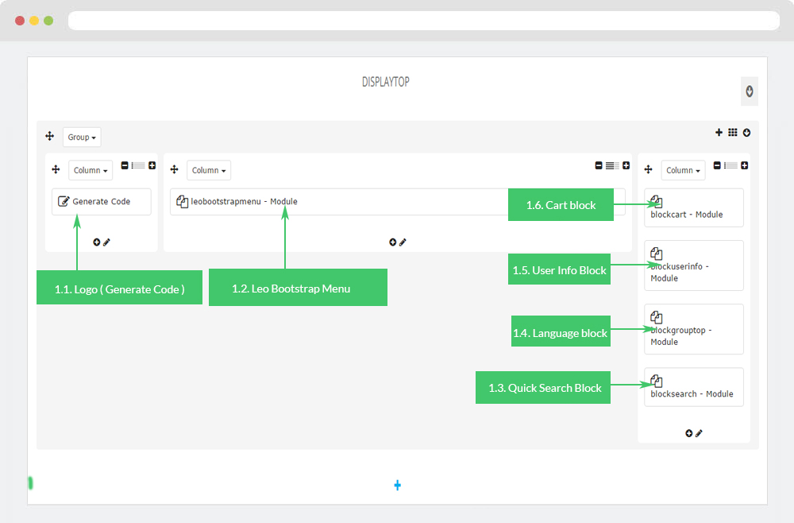Select the blockuserinfo - Module widget
794x523 pixels.
coord(694,265)
